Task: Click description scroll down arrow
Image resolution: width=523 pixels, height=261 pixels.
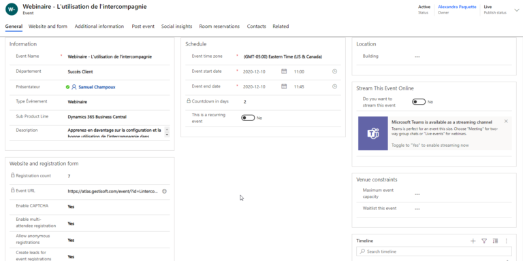Action: pyautogui.click(x=167, y=135)
